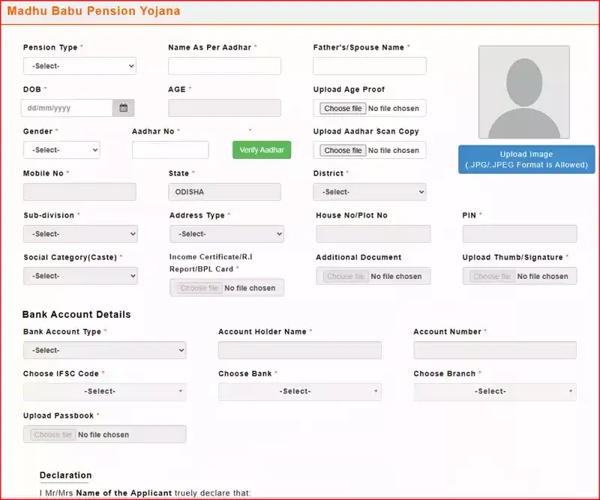Click the Madhu Babu Pension Yojana heading
The width and height of the screenshot is (600, 500).
coord(94,10)
